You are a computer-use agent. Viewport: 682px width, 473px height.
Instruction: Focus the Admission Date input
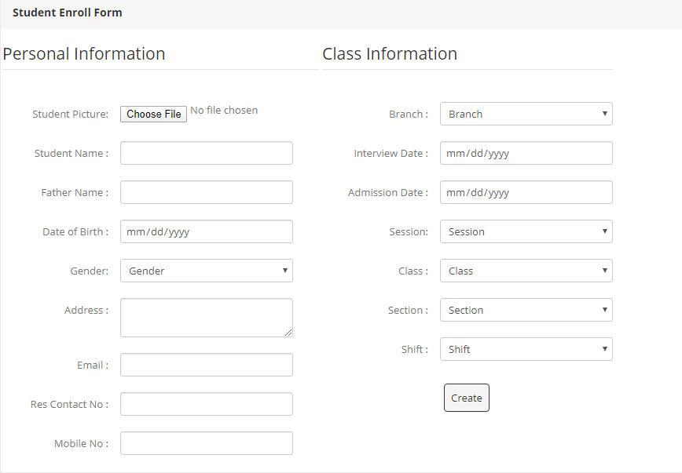(x=526, y=192)
